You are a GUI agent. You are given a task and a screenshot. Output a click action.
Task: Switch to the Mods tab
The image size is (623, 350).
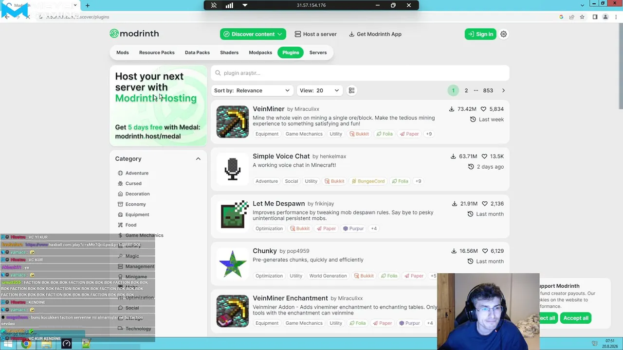[123, 52]
